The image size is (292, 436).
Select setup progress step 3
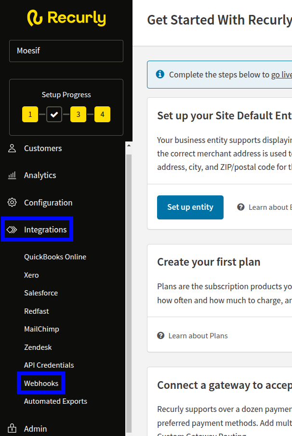click(x=78, y=115)
